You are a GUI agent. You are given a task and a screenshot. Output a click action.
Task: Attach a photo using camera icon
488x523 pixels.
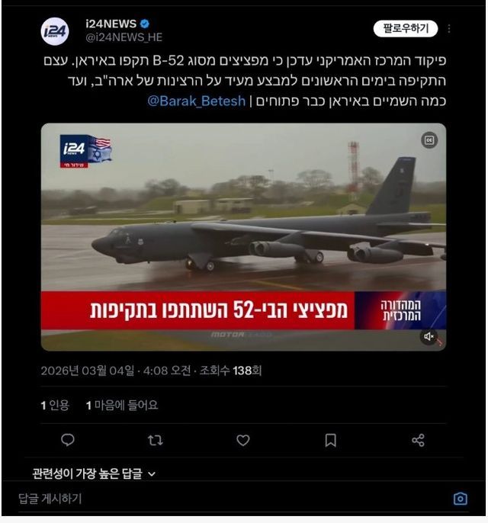[x=461, y=499]
